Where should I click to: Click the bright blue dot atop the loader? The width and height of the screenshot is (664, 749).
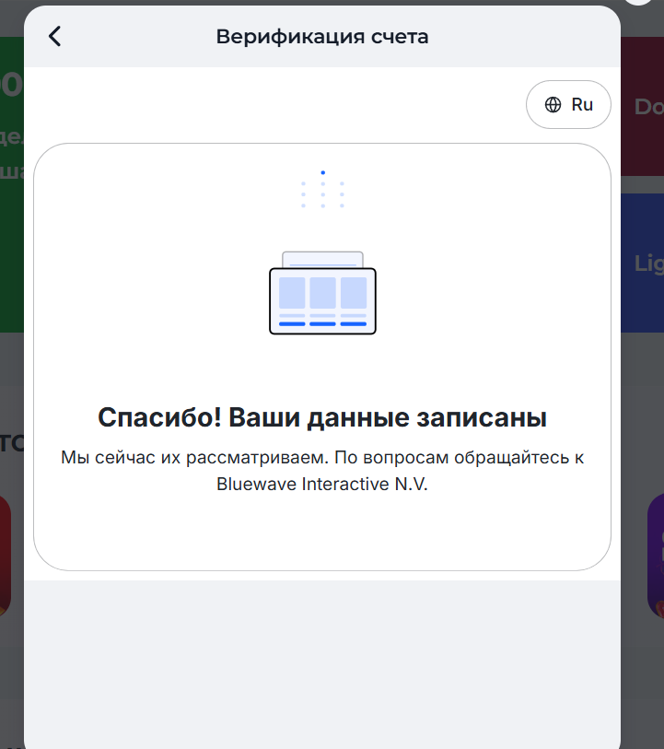click(322, 172)
